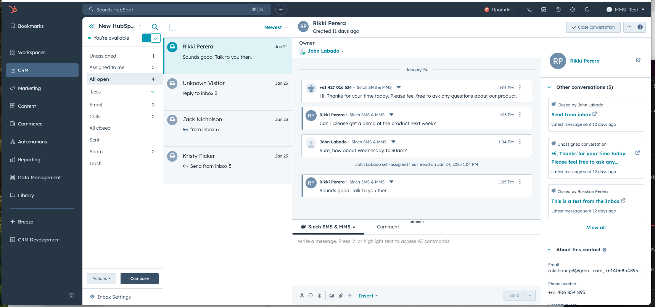Open Kristy Picker conversation
Image resolution: width=655 pixels, height=307 pixels.
tap(228, 165)
